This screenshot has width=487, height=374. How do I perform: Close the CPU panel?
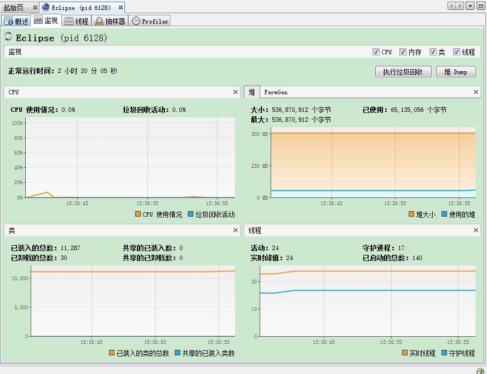(235, 92)
